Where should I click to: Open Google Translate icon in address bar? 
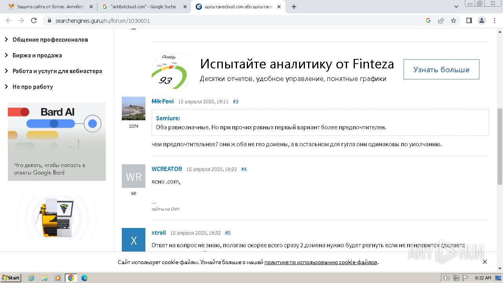click(428, 20)
